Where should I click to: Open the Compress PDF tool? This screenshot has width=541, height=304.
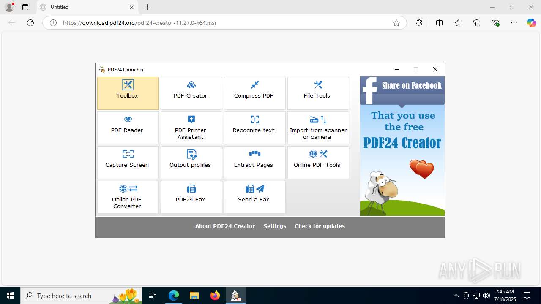click(x=254, y=93)
